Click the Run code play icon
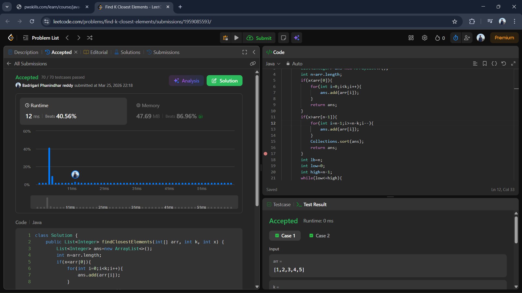 236,38
